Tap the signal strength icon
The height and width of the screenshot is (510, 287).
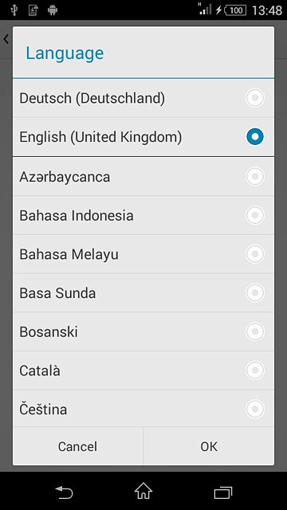coord(205,9)
